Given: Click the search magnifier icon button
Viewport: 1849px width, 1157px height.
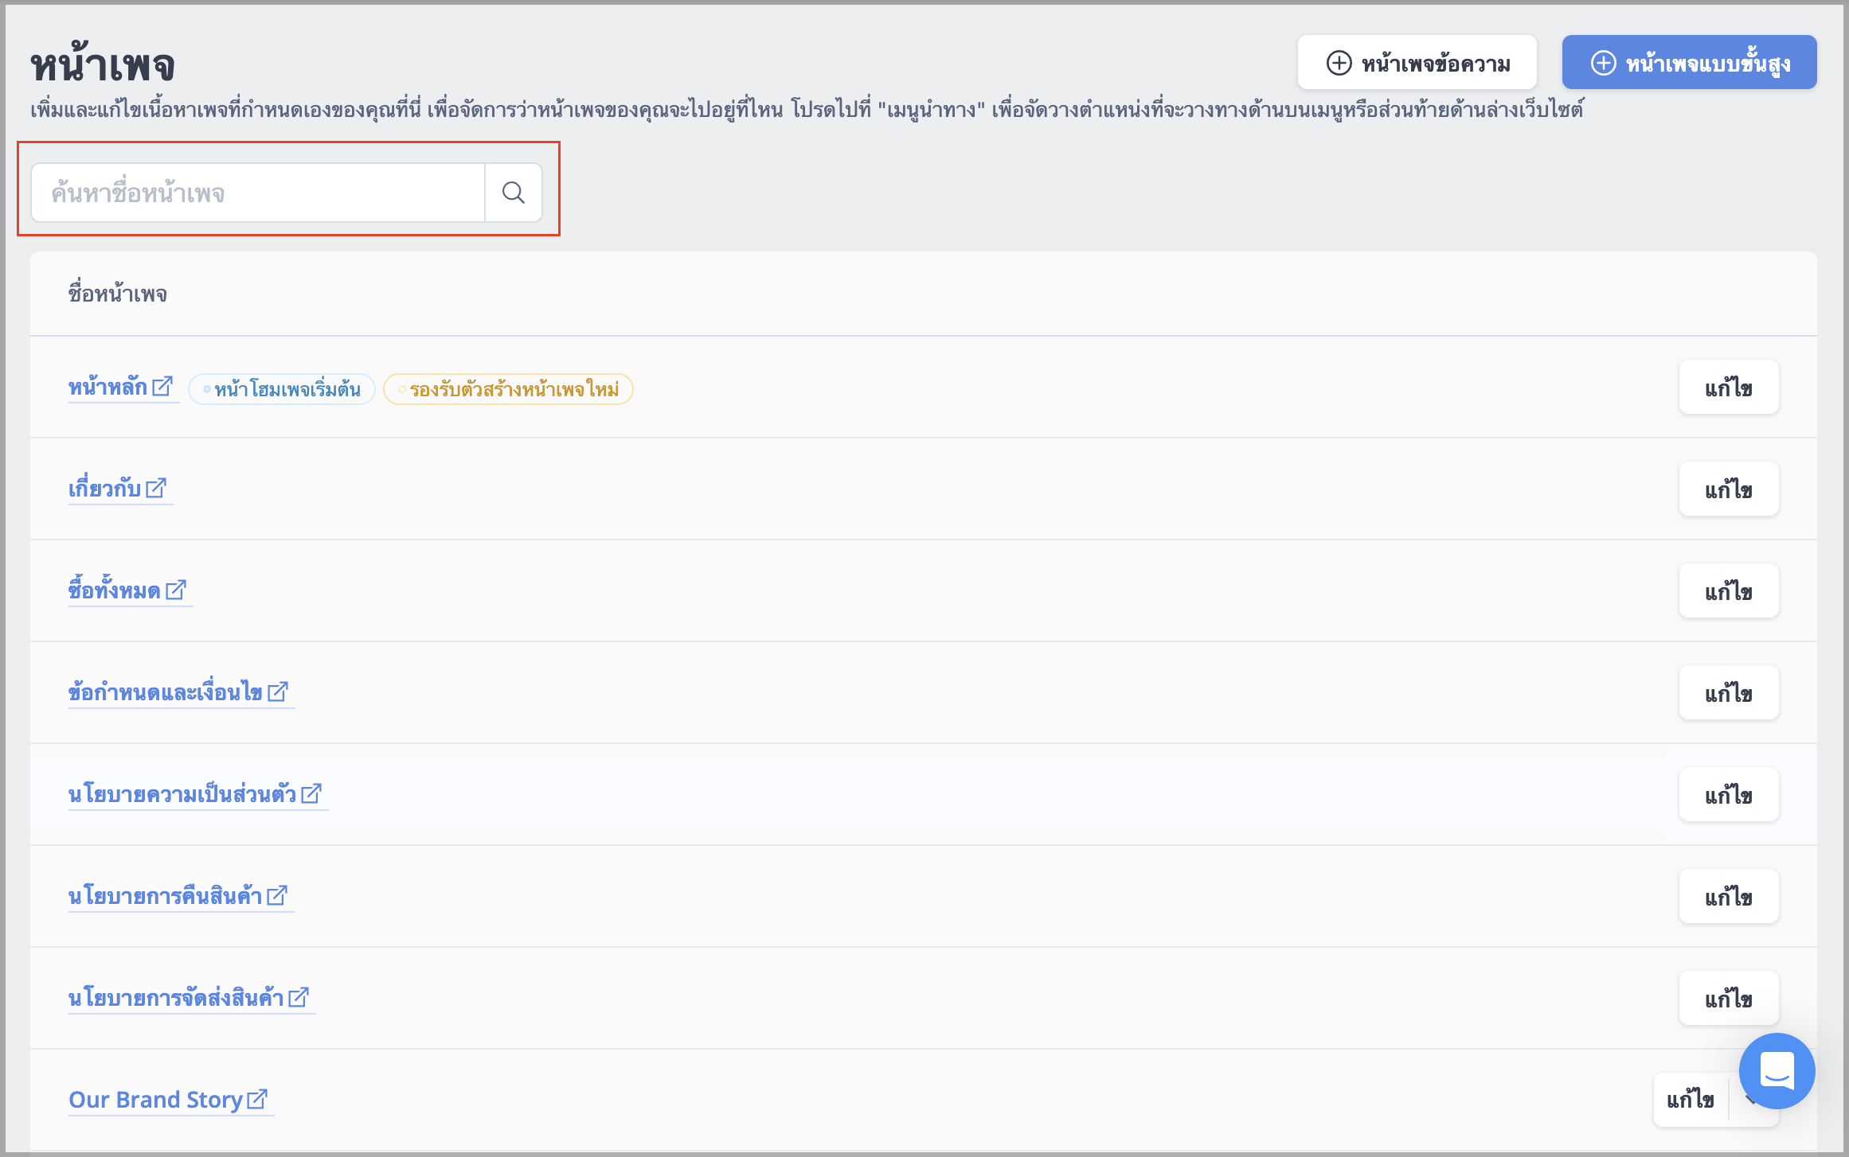Looking at the screenshot, I should 514,193.
